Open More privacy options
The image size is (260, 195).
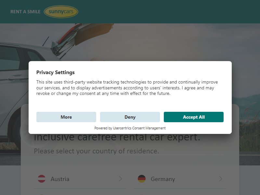pos(66,117)
